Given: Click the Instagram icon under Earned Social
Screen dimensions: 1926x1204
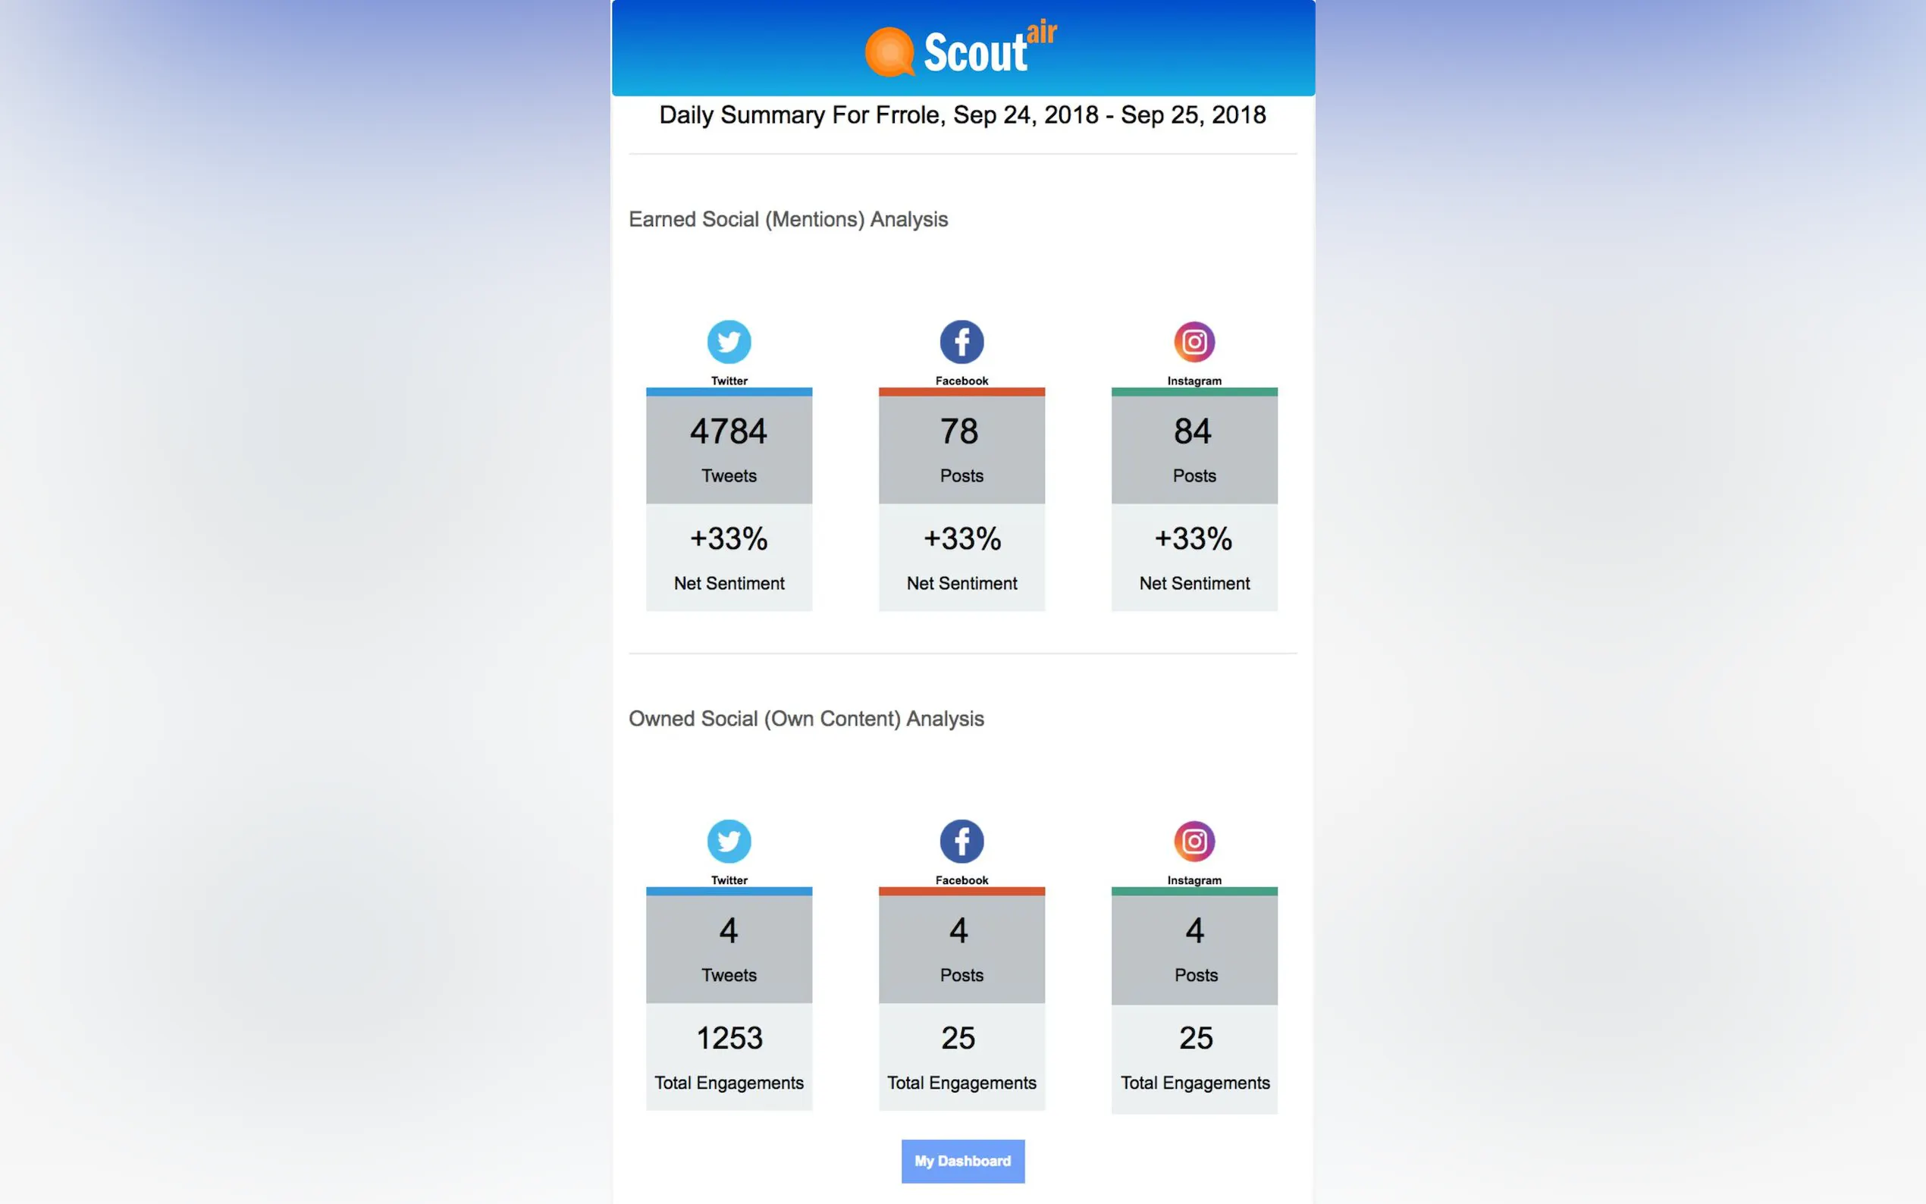Looking at the screenshot, I should click(1194, 342).
